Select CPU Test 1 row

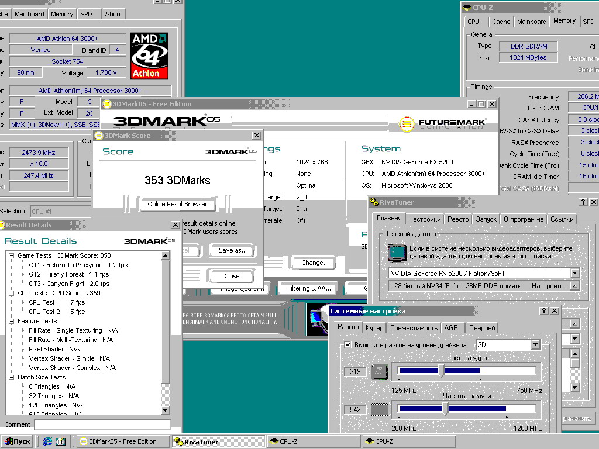pos(57,302)
